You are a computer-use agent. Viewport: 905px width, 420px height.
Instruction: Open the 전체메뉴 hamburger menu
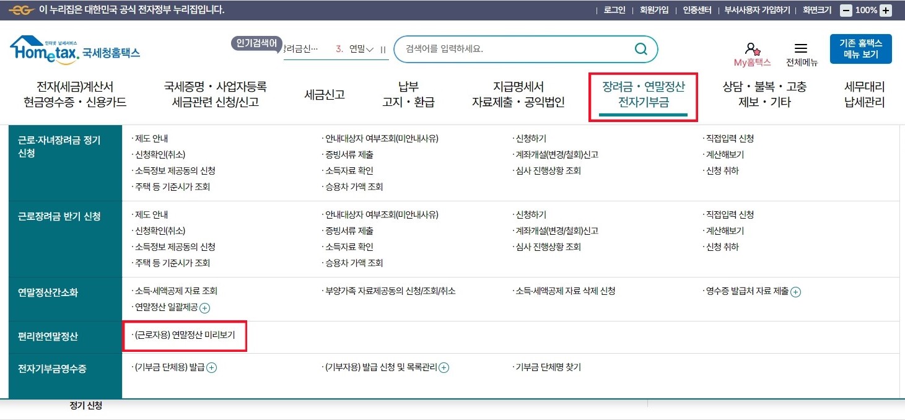pyautogui.click(x=801, y=48)
